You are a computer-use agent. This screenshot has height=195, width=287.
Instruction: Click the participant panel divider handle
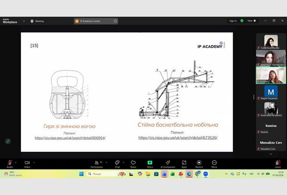click(254, 97)
